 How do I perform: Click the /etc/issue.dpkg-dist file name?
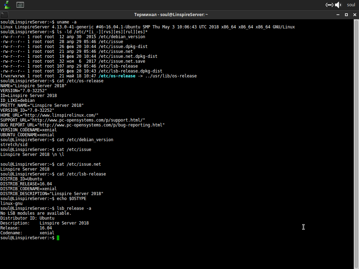pyautogui.click(x=123, y=47)
